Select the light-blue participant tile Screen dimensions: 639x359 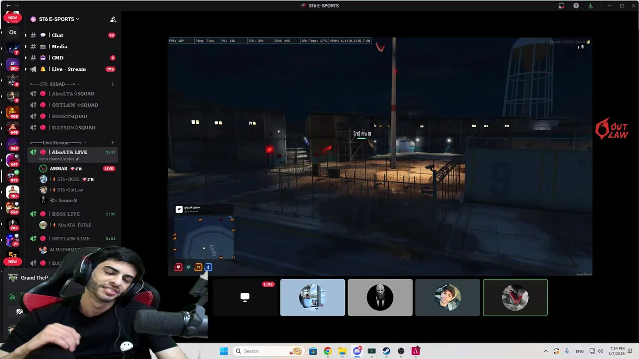[313, 297]
